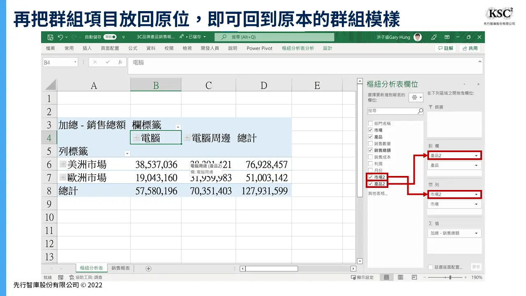
Task: Click the search magnifier in field list
Action: point(420,111)
